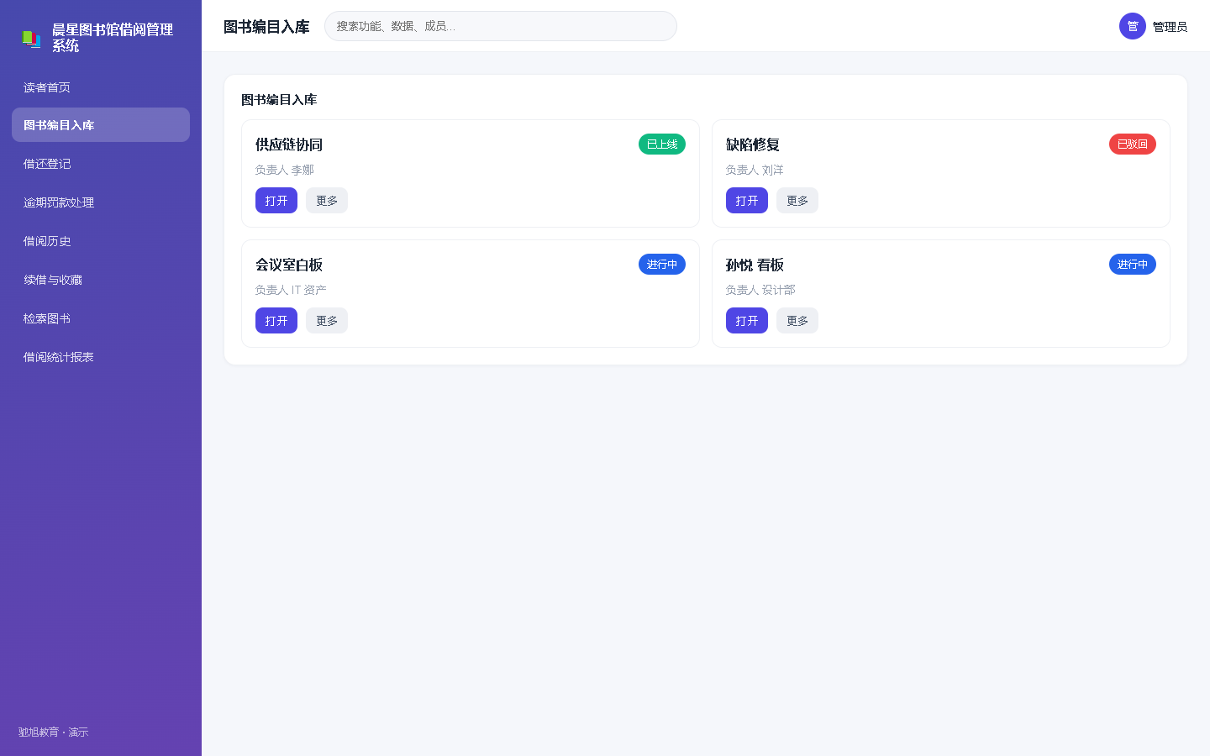Click 更多 on 缺陷修复 card
Viewport: 1210px width, 756px height.
[x=797, y=201]
